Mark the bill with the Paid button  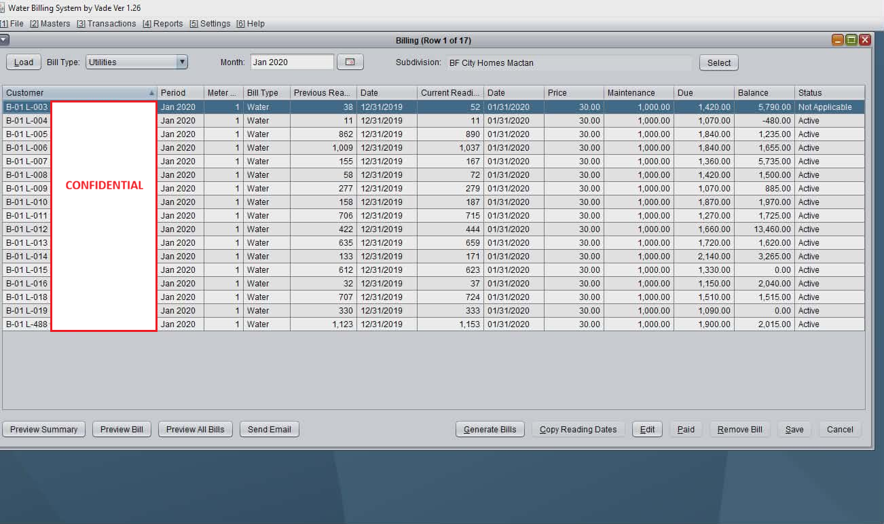(x=686, y=430)
